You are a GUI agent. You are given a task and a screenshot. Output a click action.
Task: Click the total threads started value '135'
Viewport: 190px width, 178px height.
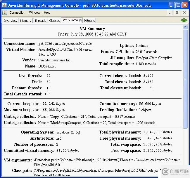(x=47, y=94)
